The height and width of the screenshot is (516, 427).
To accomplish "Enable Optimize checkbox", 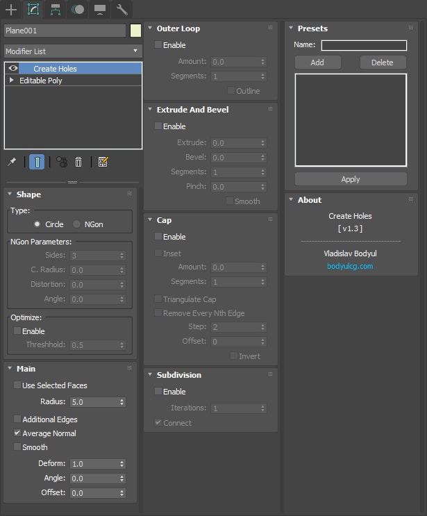I will point(17,331).
